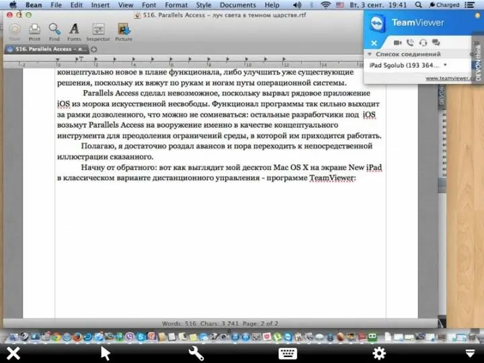Click the Page: 2 of 2 status text

[260, 323]
